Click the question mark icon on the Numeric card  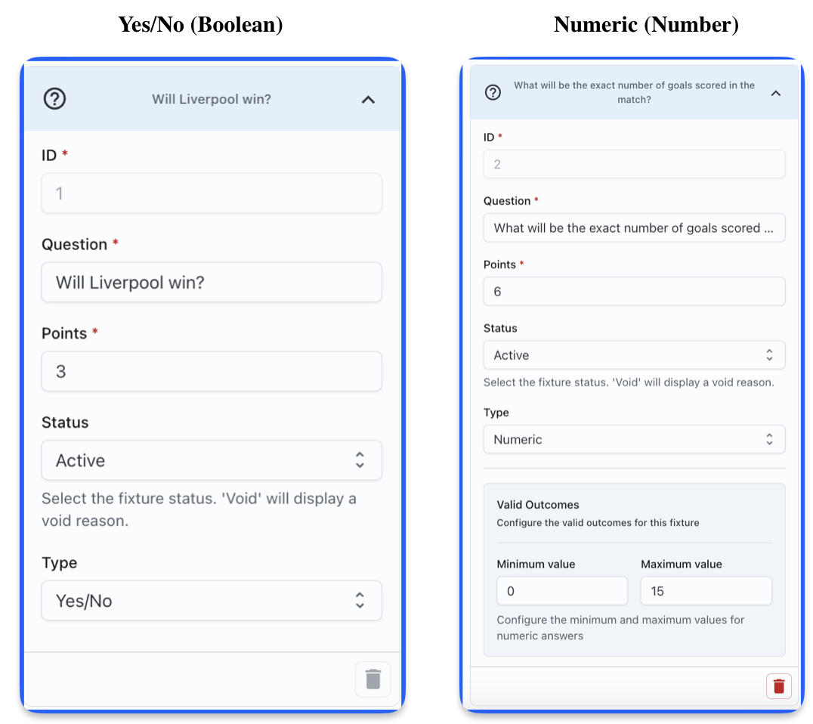[493, 92]
